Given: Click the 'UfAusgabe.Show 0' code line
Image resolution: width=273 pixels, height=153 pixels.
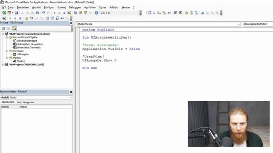Looking at the screenshot, I should (99, 60).
